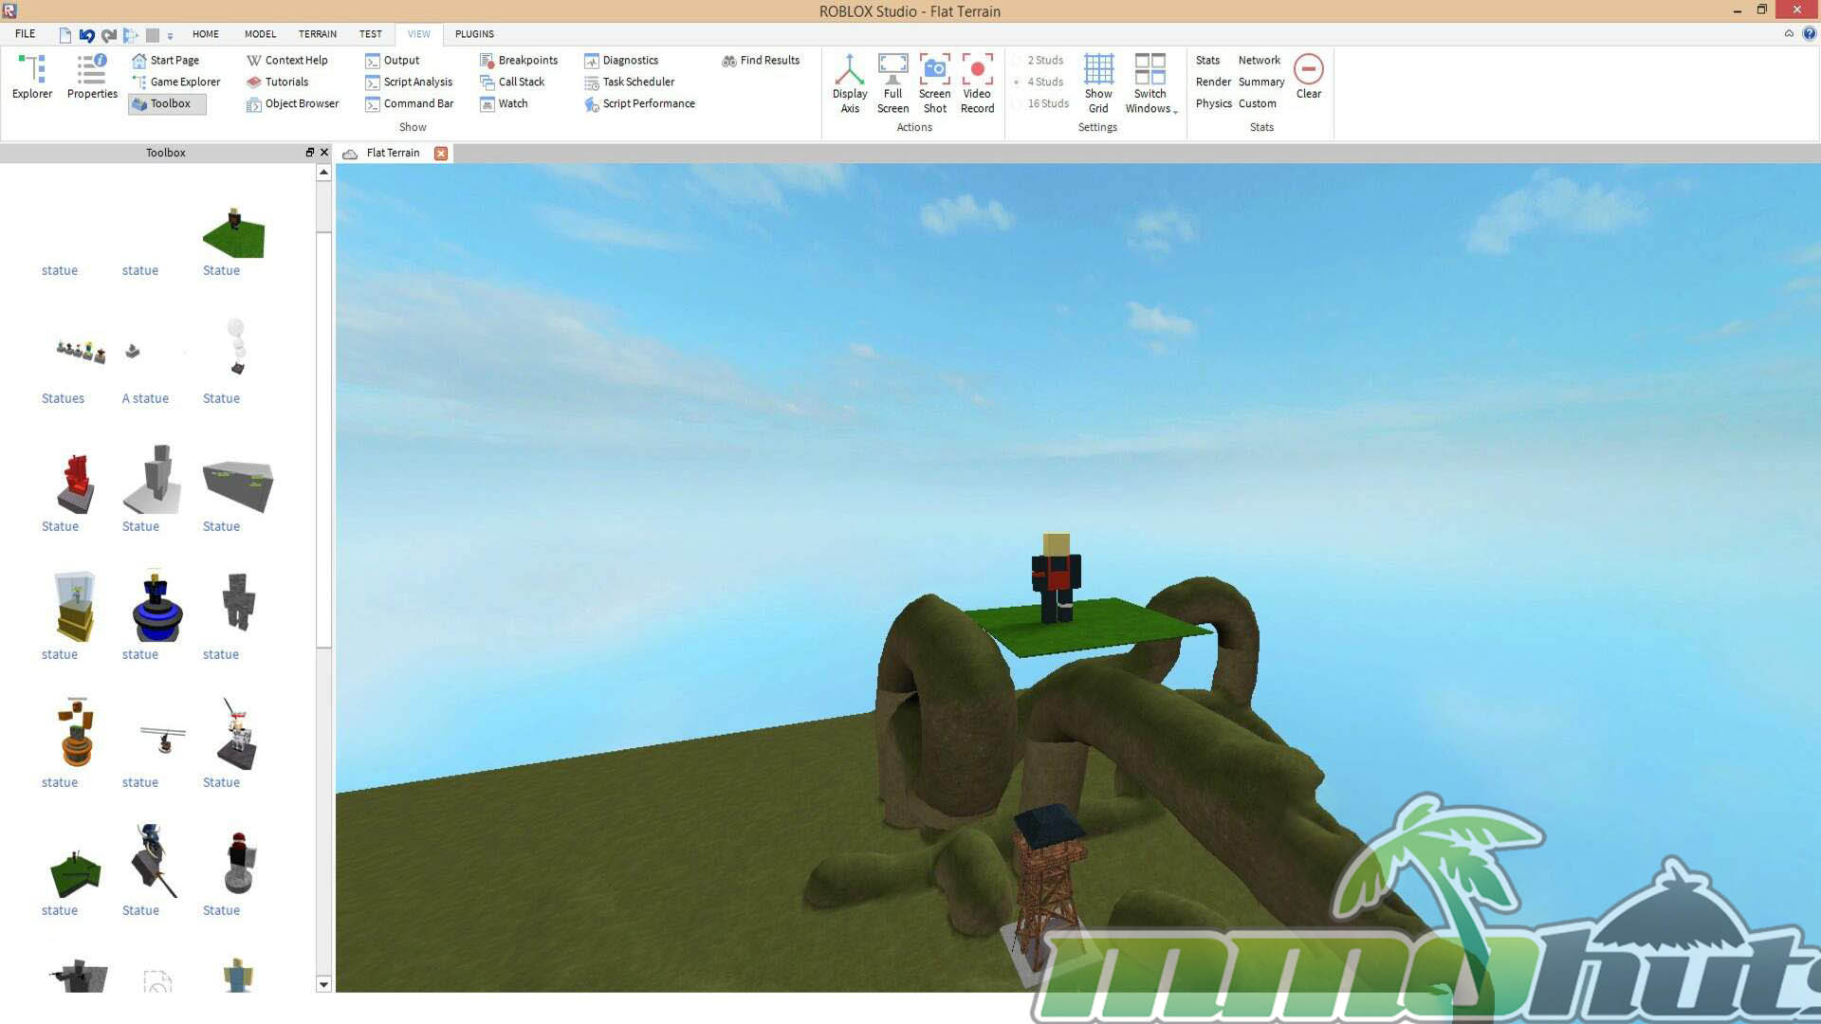Toggle Display Axis in the viewport

[850, 82]
